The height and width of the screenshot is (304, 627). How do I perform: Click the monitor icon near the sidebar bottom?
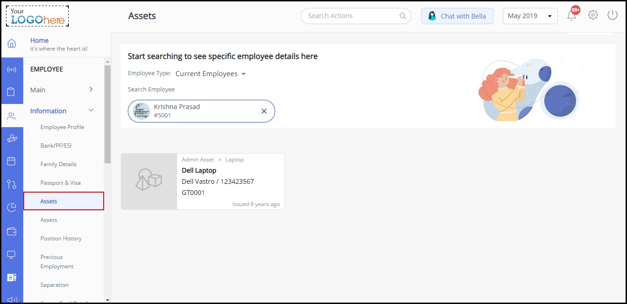tap(12, 254)
